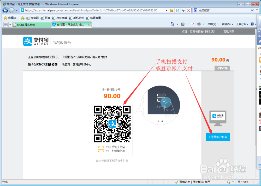Click the RSS feeds icon
The width and height of the screenshot is (261, 186).
coord(183,24)
